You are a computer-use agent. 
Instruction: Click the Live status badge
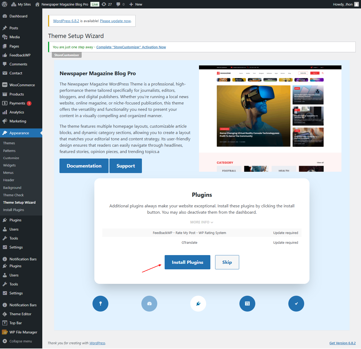95,4
